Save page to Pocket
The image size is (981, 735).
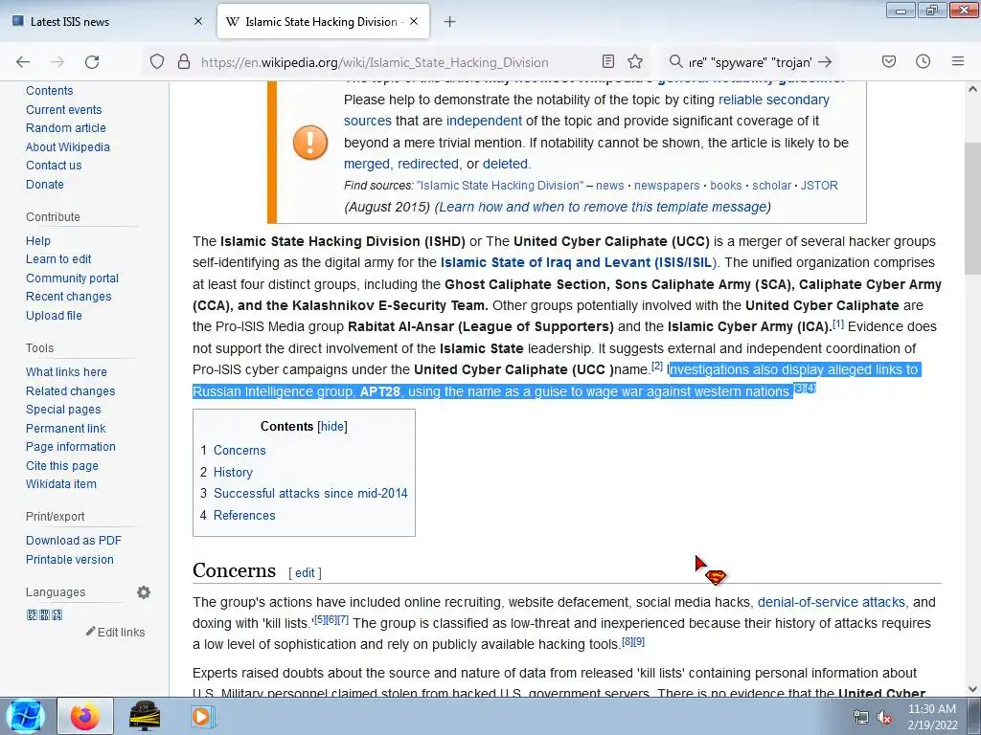pos(889,61)
